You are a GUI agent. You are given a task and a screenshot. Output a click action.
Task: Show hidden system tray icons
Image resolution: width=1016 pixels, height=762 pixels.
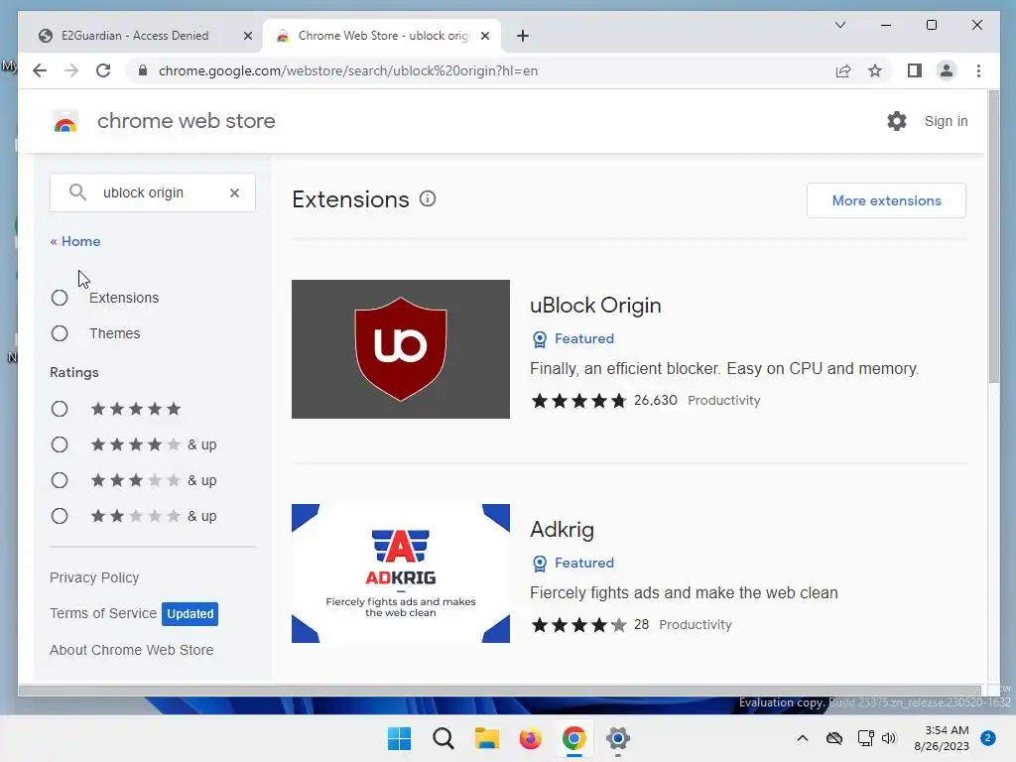(802, 738)
